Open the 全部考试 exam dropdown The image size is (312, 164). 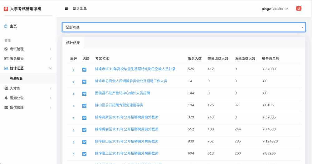pyautogui.click(x=184, y=27)
